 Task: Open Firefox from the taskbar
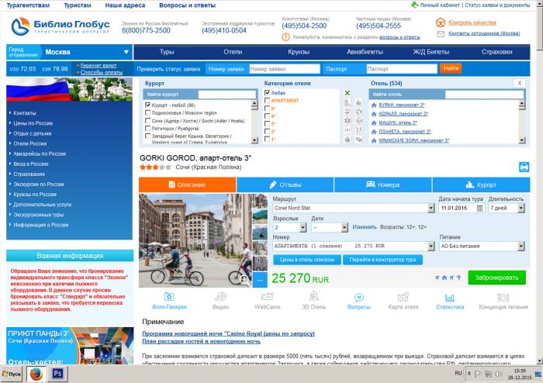[36, 374]
